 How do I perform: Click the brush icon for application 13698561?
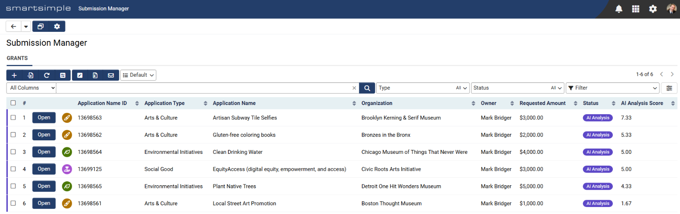click(x=67, y=203)
